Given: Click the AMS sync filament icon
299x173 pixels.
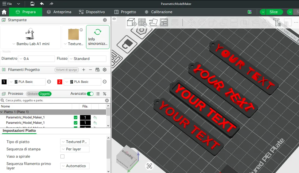Looking at the screenshot, I should (x=97, y=70).
